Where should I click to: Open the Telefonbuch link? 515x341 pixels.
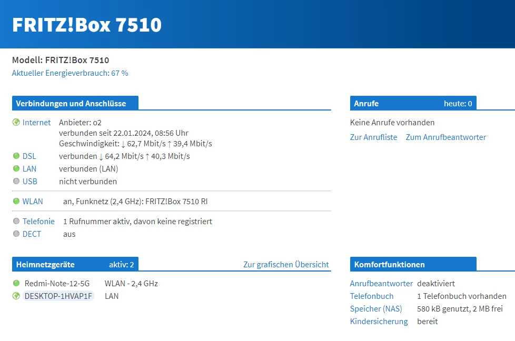pos(371,296)
